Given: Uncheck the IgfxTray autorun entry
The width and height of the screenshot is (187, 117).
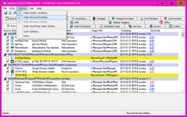Looking at the screenshot, I should click(x=8, y=44).
